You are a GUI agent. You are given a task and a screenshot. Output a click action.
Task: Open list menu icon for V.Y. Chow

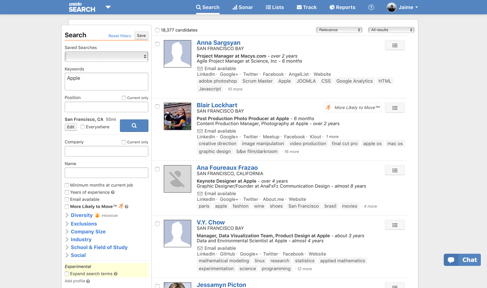point(395,225)
